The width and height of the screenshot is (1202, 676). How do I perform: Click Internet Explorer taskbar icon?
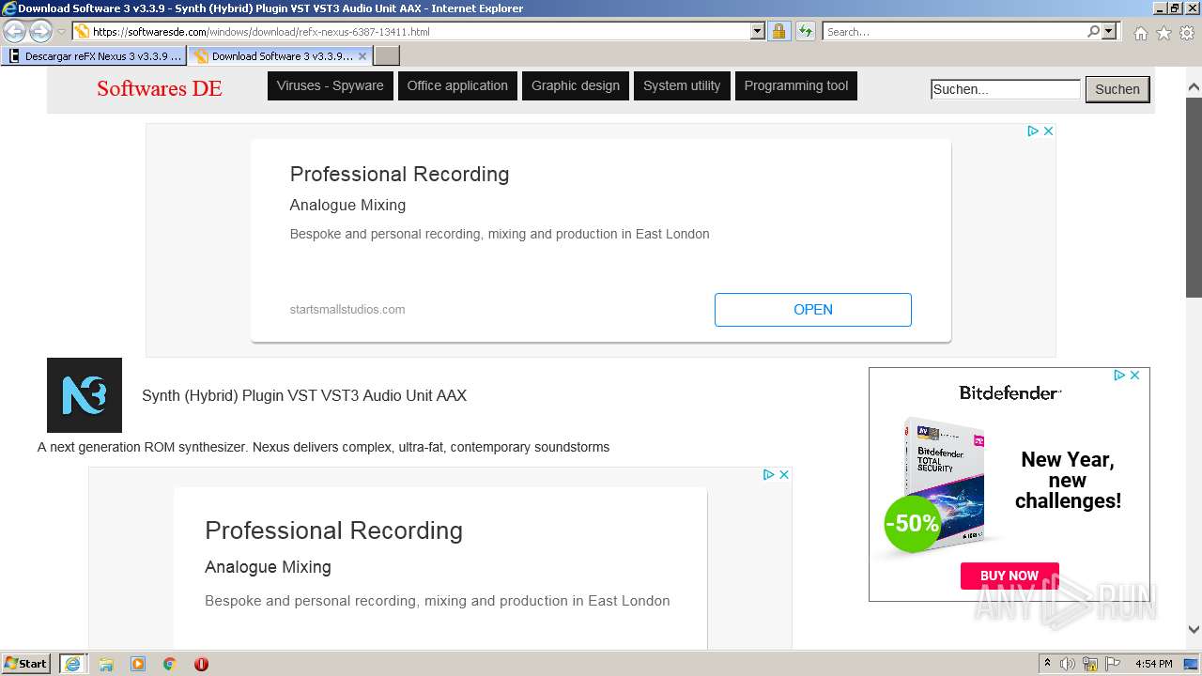tap(72, 664)
